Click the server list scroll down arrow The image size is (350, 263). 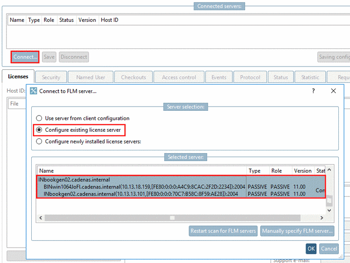pyautogui.click(x=329, y=210)
